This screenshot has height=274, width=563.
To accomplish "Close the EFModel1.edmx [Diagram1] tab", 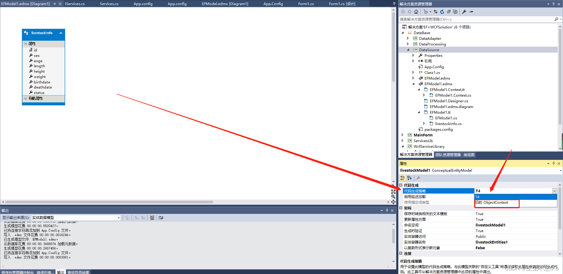I will click(60, 4).
